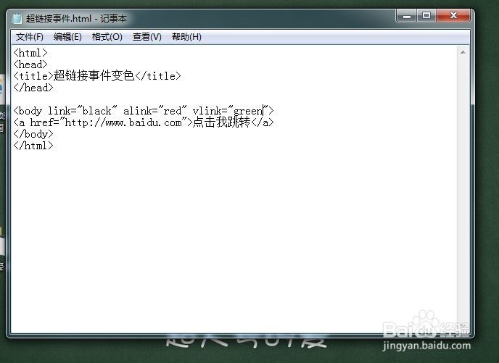Open the 帮助(H) menu

[x=186, y=37]
